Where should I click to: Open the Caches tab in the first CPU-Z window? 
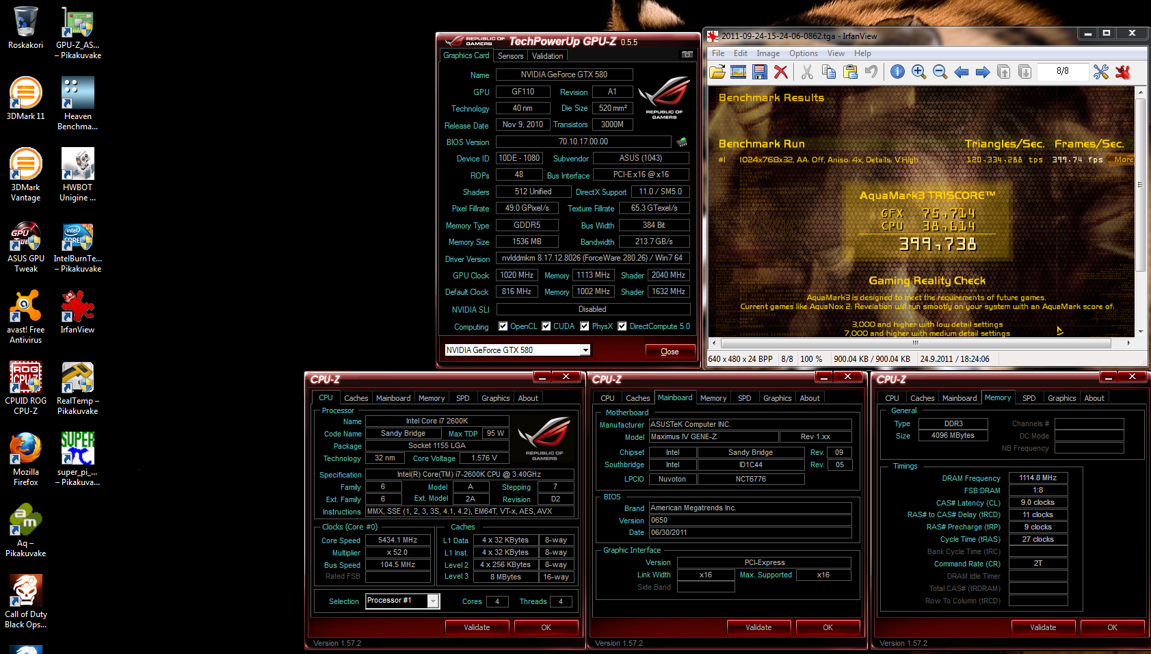[x=356, y=398]
